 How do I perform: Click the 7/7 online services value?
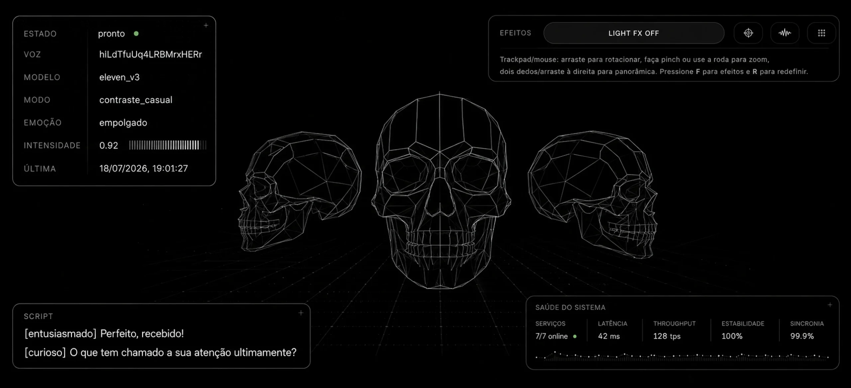point(551,336)
